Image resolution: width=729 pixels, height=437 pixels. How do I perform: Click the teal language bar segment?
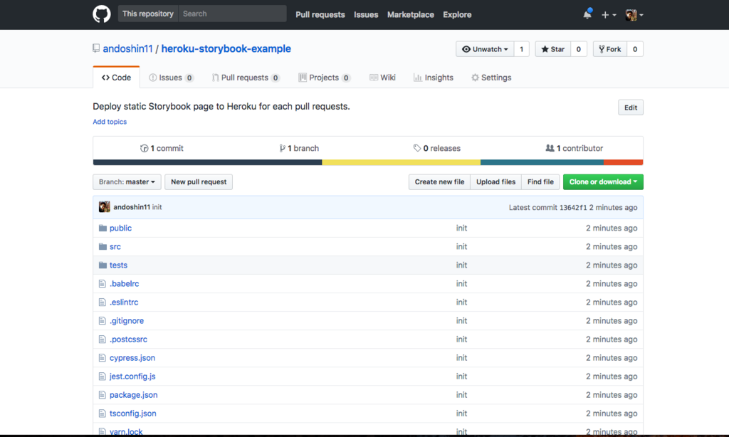pyautogui.click(x=542, y=162)
